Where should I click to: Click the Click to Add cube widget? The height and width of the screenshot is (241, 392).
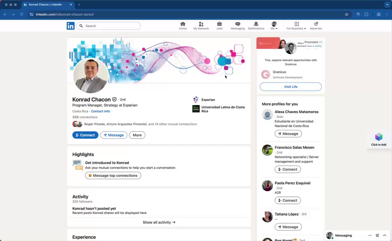click(379, 139)
